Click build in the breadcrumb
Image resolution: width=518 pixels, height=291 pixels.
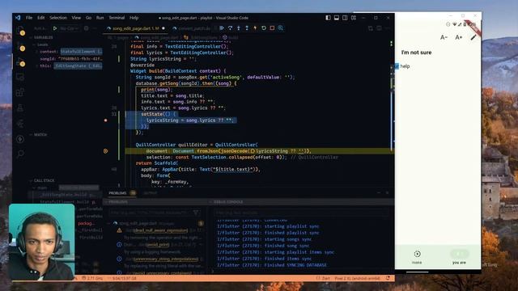click(x=233, y=38)
